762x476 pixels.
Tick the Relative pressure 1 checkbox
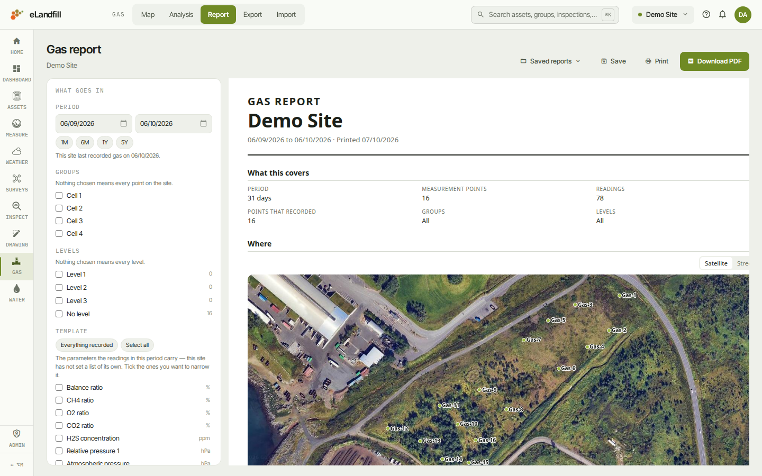pyautogui.click(x=59, y=451)
